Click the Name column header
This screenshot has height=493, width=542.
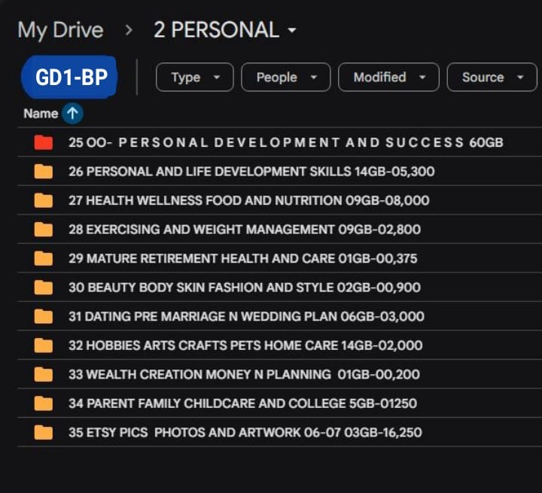41,114
